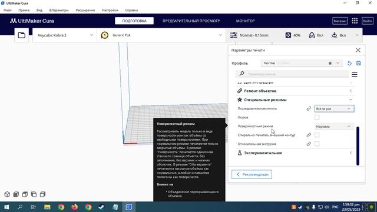The height and width of the screenshot is (212, 377).
Task: Open the Справка menu
Action: tap(131, 10)
